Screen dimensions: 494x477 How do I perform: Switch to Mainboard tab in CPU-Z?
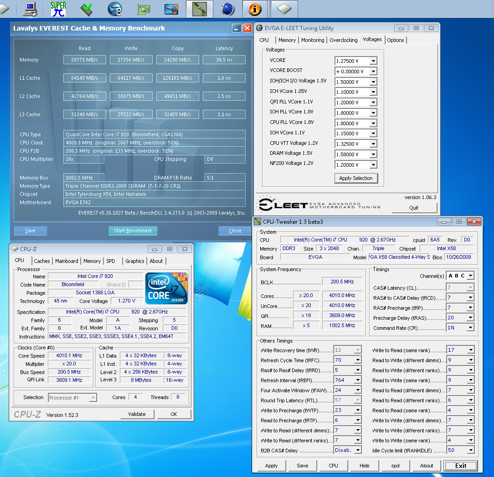coord(67,261)
